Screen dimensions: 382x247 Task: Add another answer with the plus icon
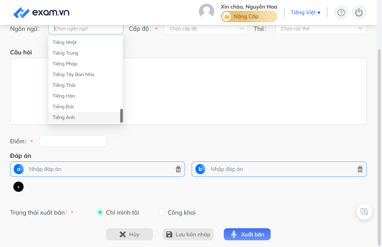point(18,187)
